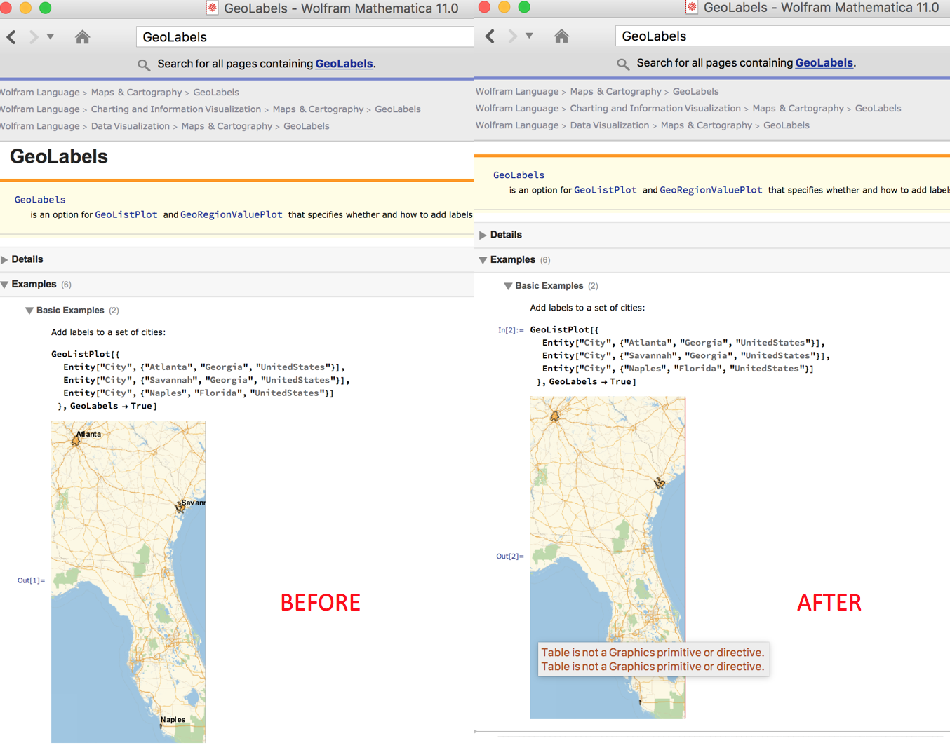Click the search field in left window
The height and width of the screenshot is (750, 950).
(305, 37)
